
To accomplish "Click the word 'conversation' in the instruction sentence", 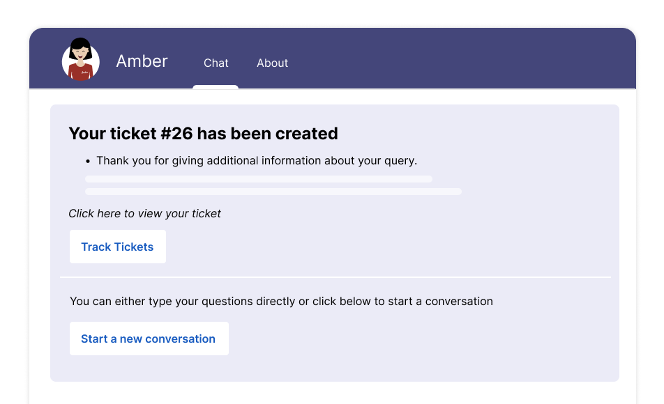I will [x=459, y=301].
